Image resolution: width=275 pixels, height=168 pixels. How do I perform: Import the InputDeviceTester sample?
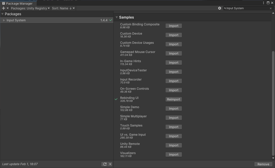[x=174, y=72]
